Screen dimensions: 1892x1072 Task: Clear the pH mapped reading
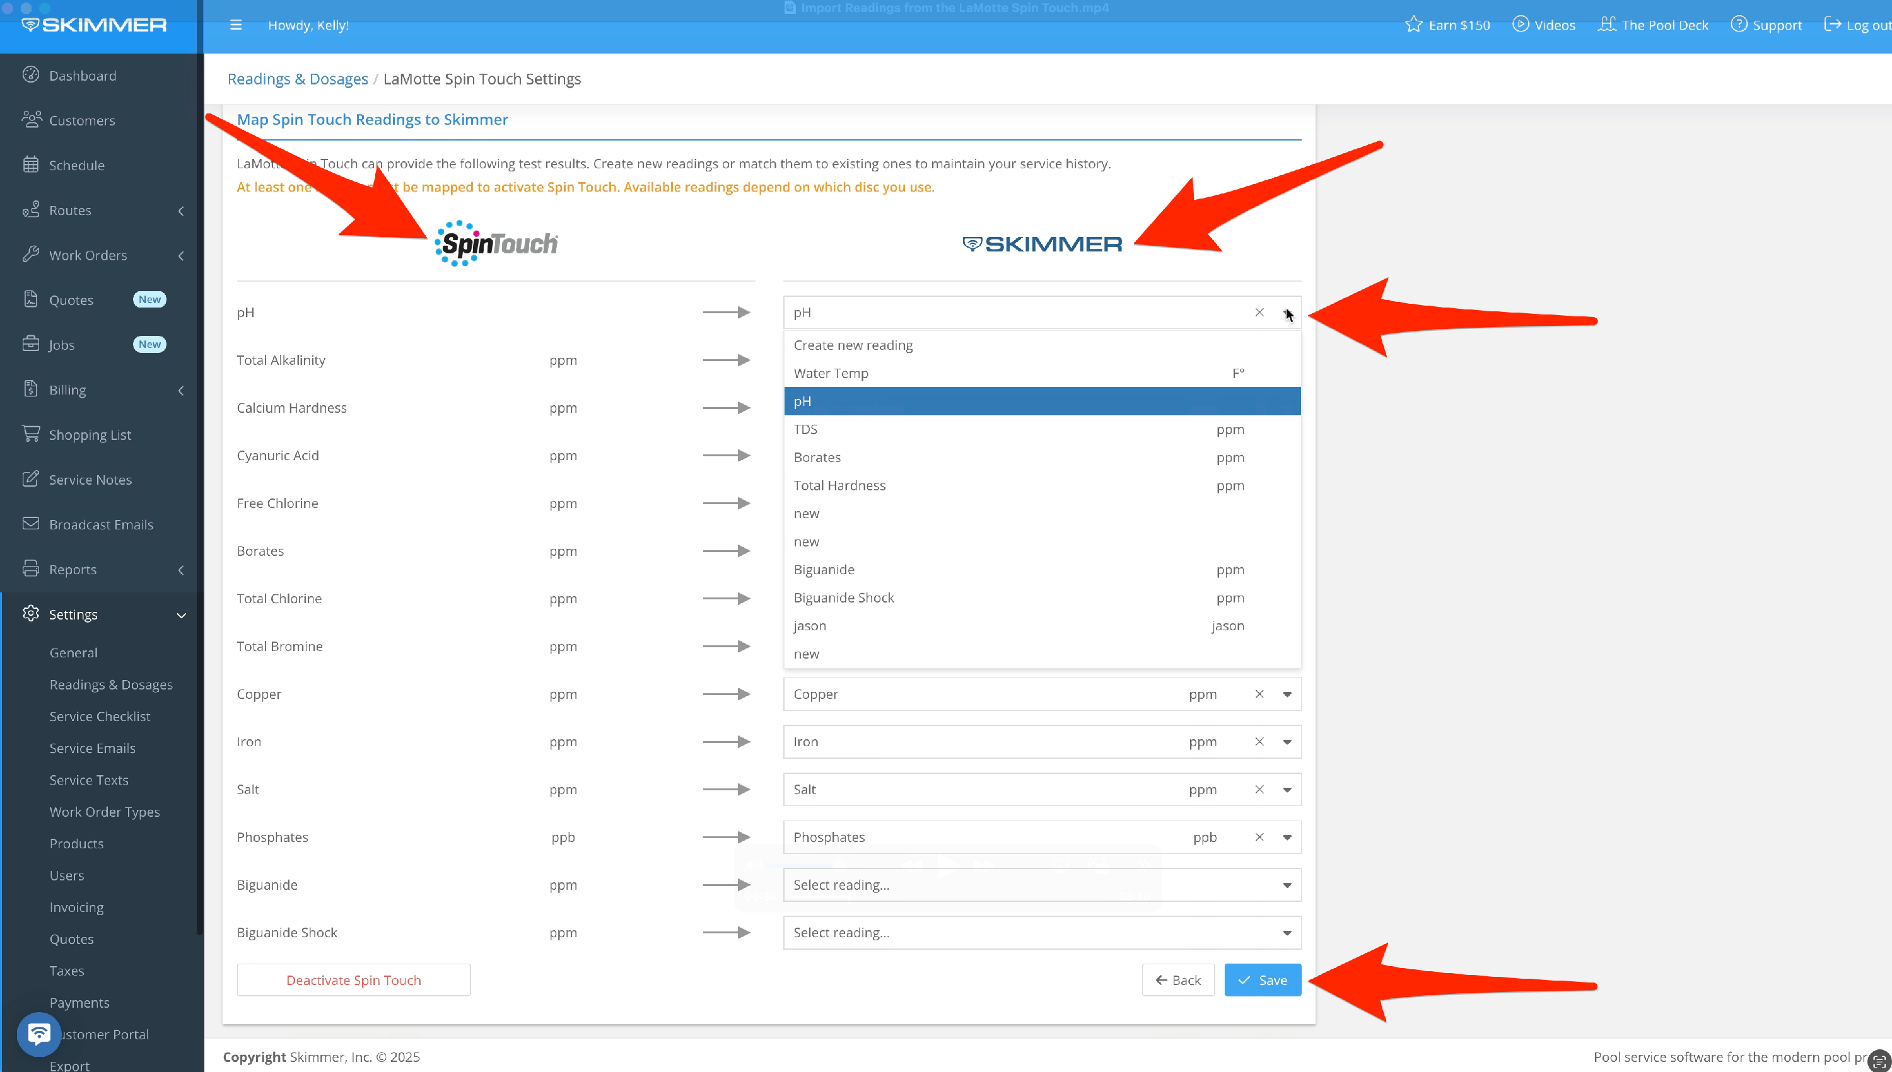pyautogui.click(x=1259, y=312)
